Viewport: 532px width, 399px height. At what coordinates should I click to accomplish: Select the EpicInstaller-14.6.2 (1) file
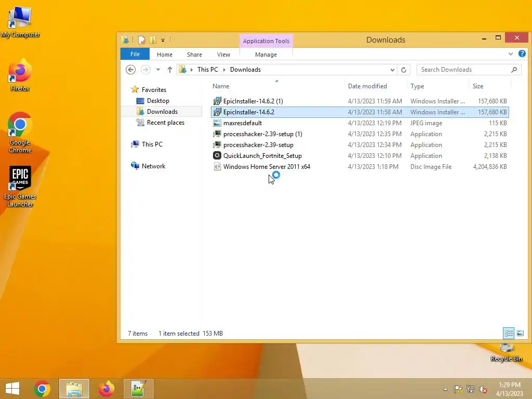click(x=360, y=101)
